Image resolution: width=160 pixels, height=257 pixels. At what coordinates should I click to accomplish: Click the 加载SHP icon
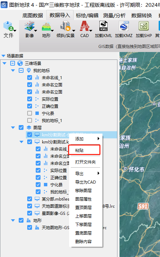(x=144, y=26)
